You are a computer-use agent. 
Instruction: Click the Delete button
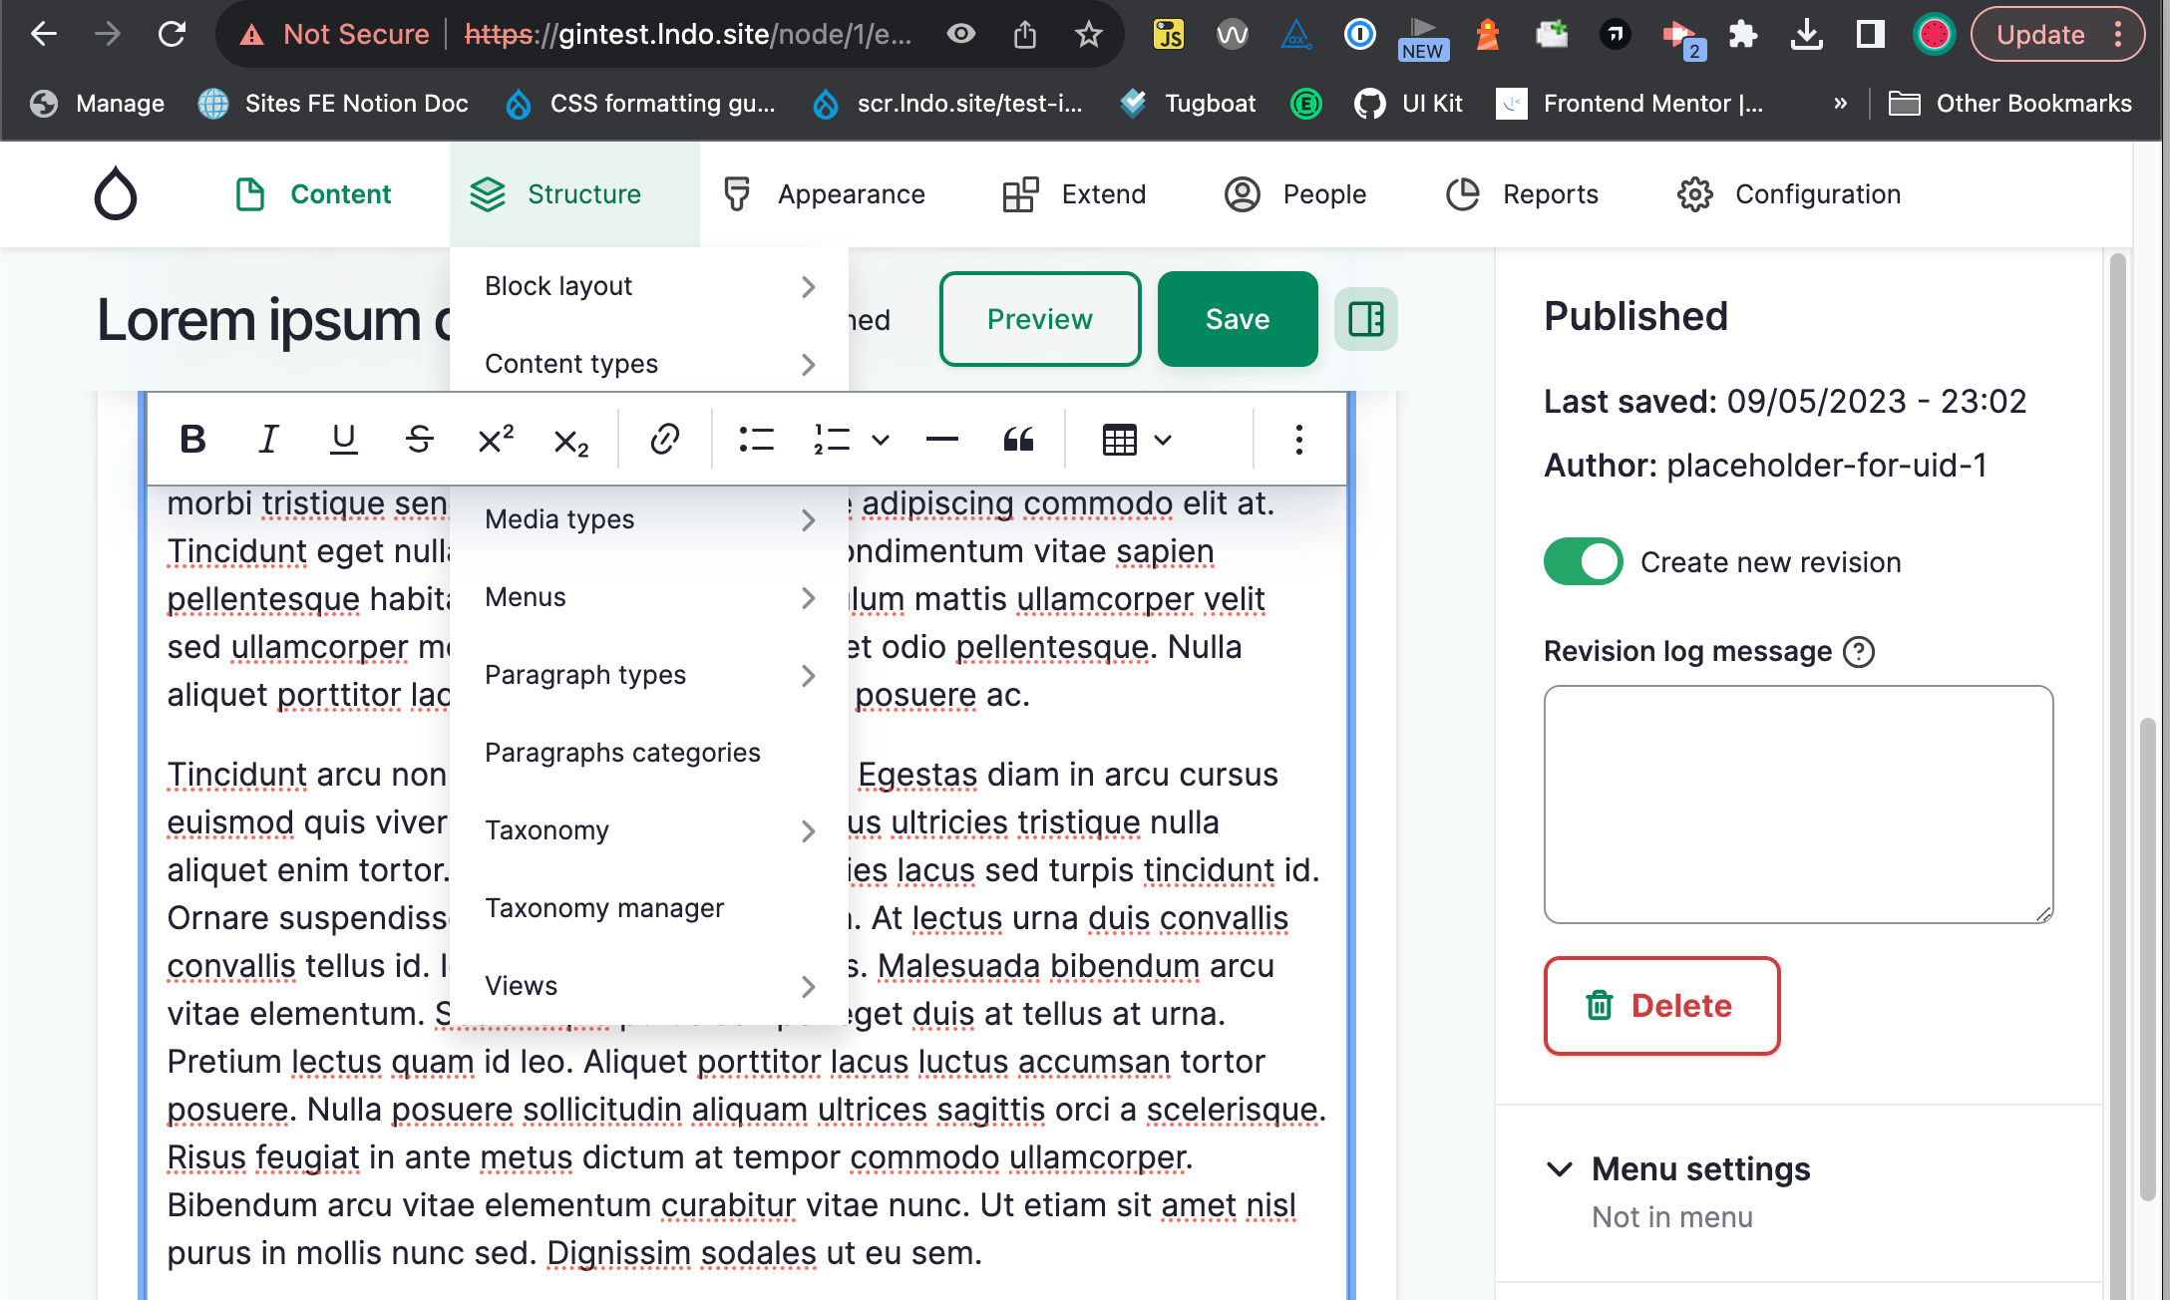1660,1005
